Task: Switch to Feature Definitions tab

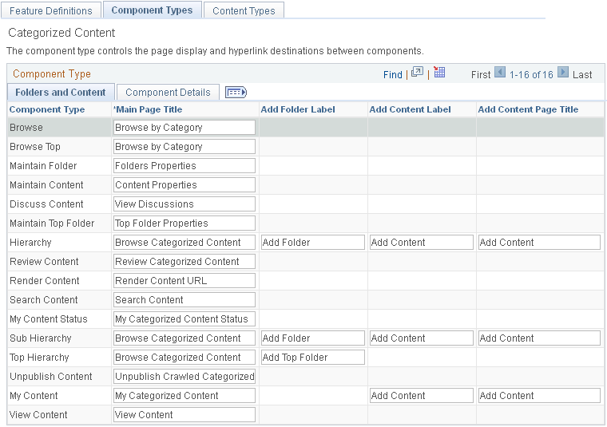Action: tap(50, 10)
